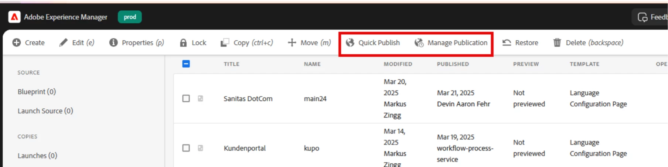The image size is (668, 167).
Task: Click published date Mar 19, 2025
Action: pos(456,137)
